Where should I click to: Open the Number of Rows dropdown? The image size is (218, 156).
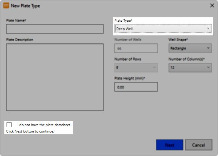click(x=136, y=67)
